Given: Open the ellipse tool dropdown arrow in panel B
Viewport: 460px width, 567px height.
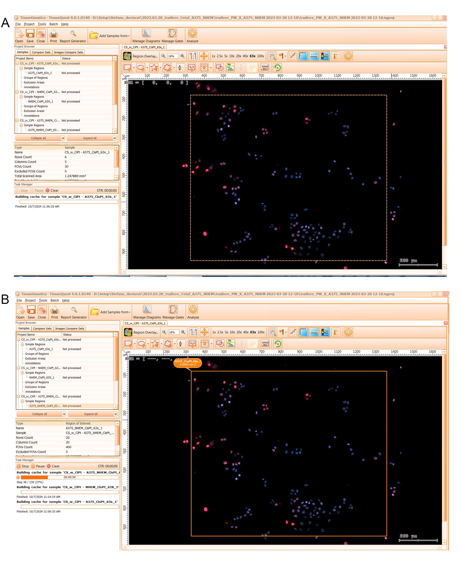Looking at the screenshot, I should tap(148, 344).
